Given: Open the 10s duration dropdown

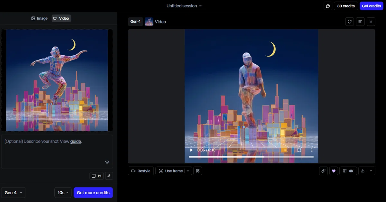Looking at the screenshot, I should [63, 193].
